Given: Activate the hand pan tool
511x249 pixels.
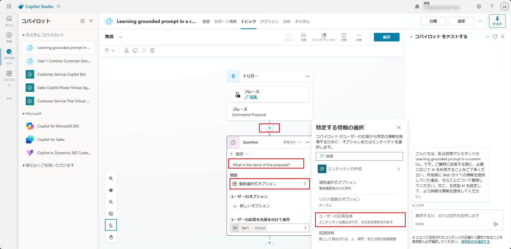Looking at the screenshot, I should 111,237.
